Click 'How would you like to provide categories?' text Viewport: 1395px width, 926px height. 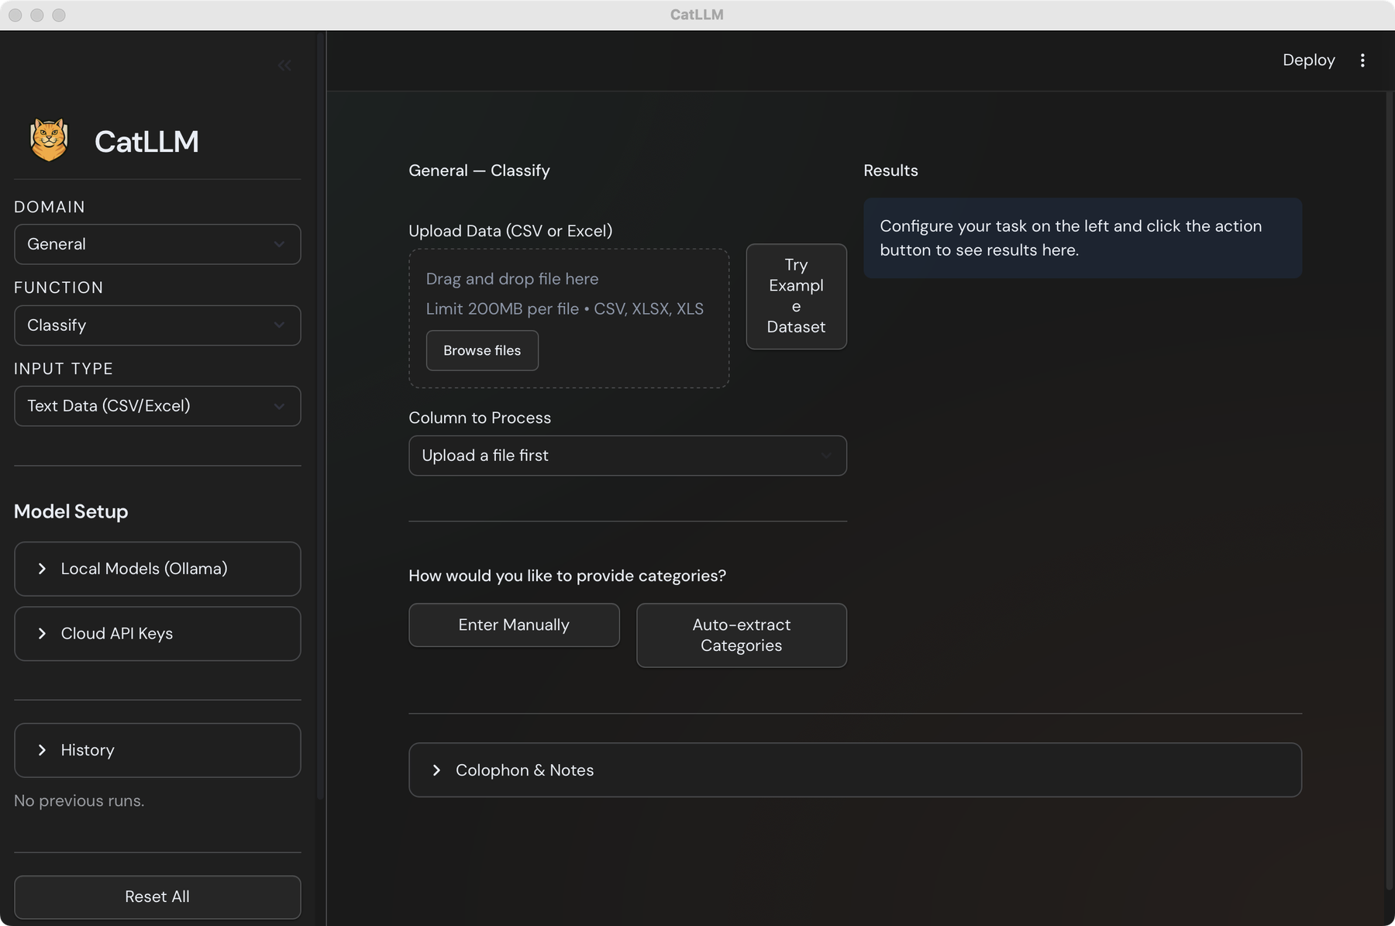point(567,576)
